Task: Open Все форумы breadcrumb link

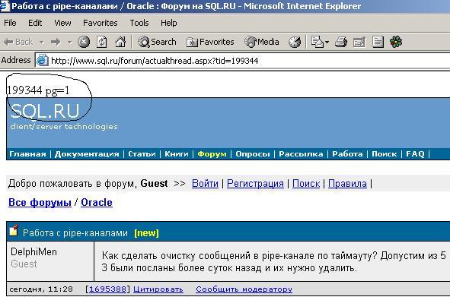Action: click(x=40, y=203)
